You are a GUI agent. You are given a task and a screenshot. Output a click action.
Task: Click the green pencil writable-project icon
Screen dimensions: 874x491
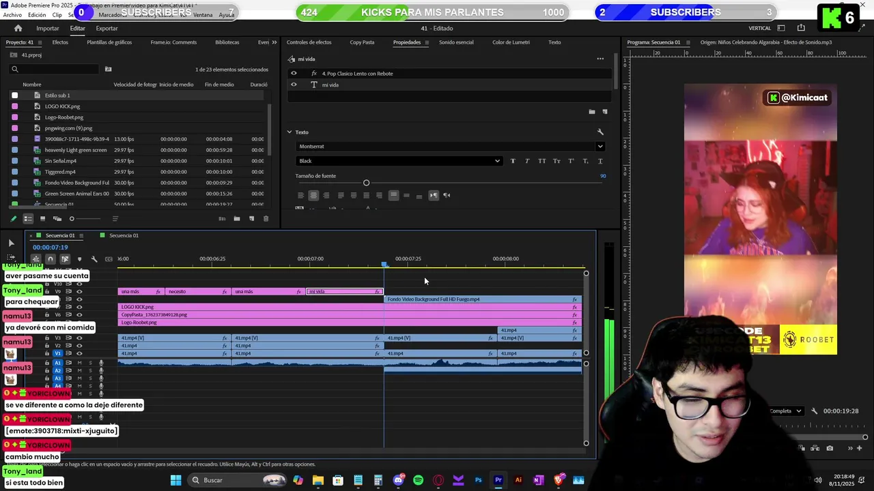click(13, 219)
